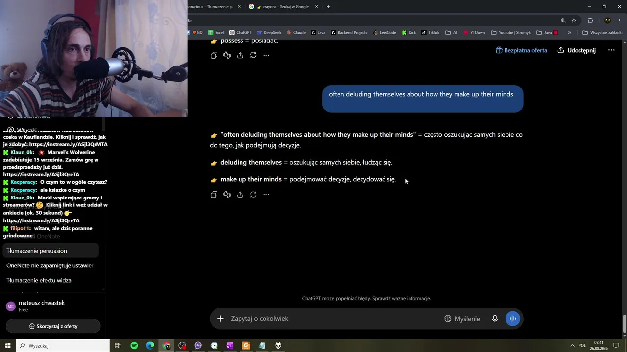This screenshot has width=627, height=352.
Task: Open the GD bookmark
Action: [197, 33]
